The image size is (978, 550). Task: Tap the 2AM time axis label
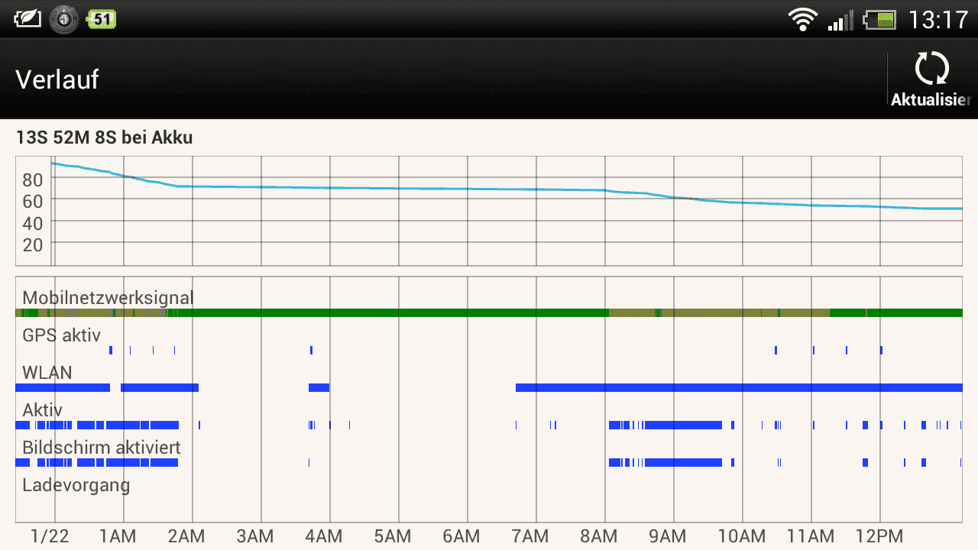pyautogui.click(x=186, y=536)
